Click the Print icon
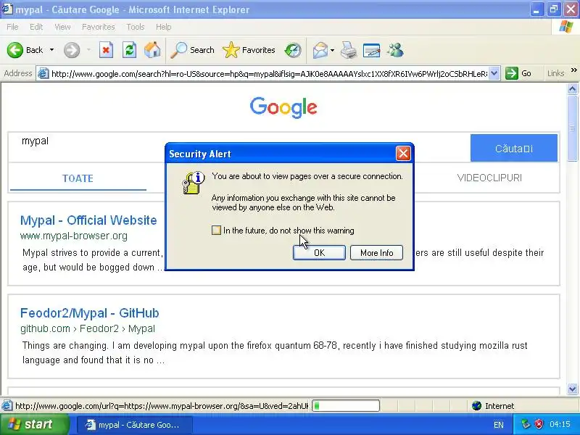Viewport: 580px width, 435px height. [x=349, y=50]
